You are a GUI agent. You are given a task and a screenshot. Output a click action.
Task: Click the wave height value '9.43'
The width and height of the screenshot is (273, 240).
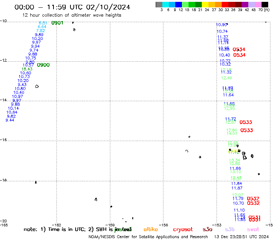[22, 85]
